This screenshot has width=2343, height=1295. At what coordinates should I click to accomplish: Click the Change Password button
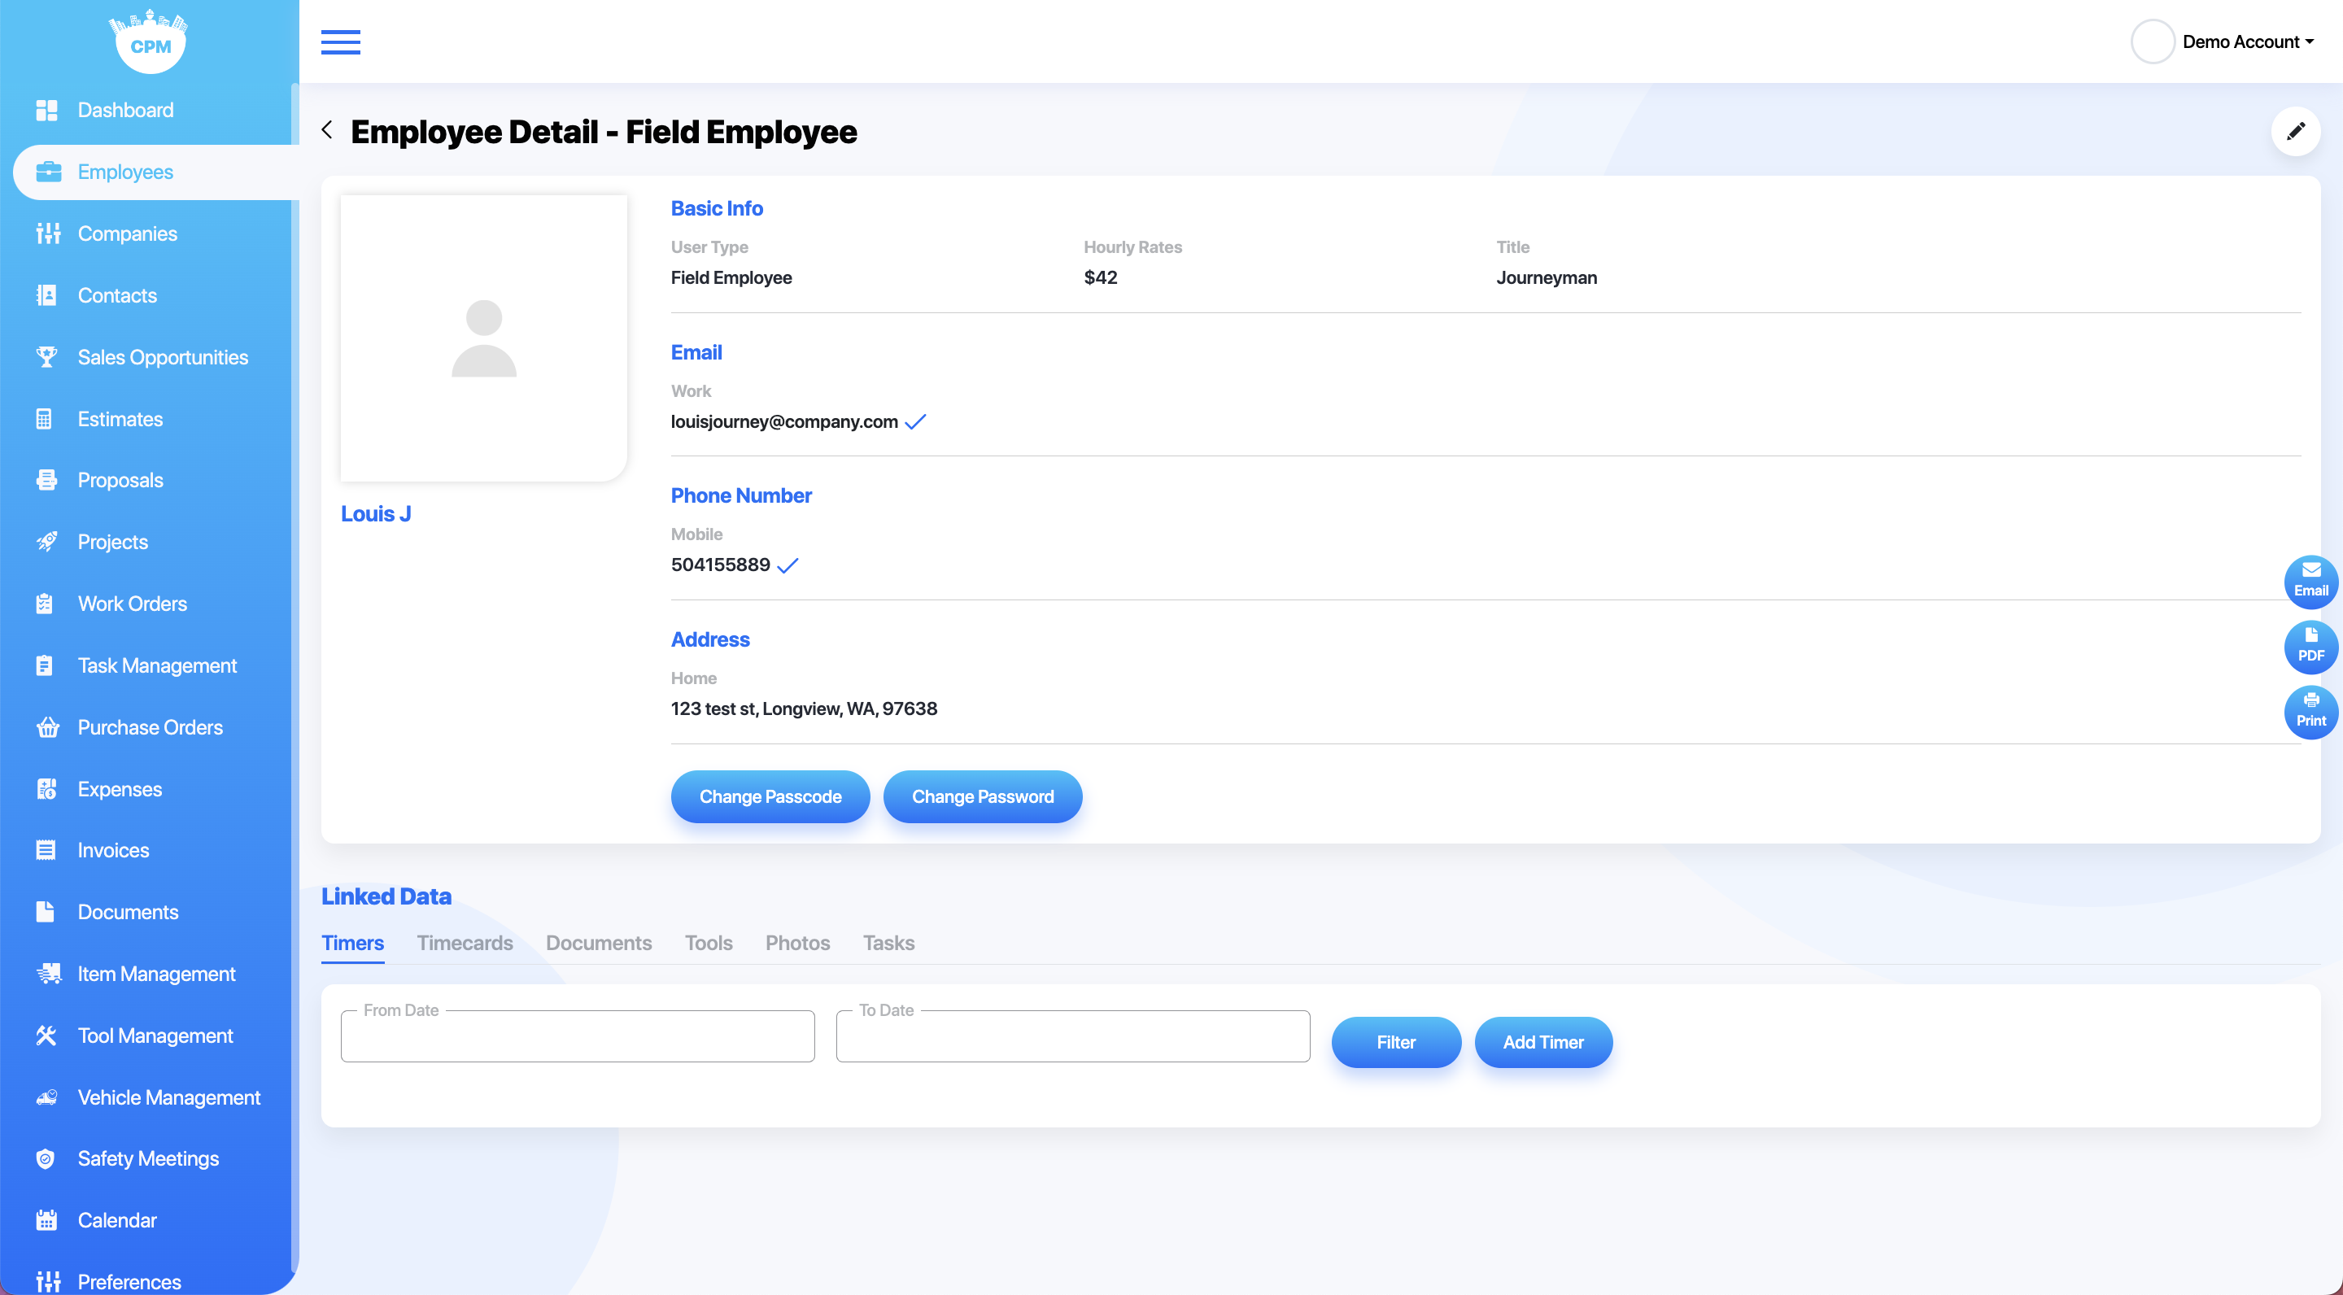[x=982, y=796]
